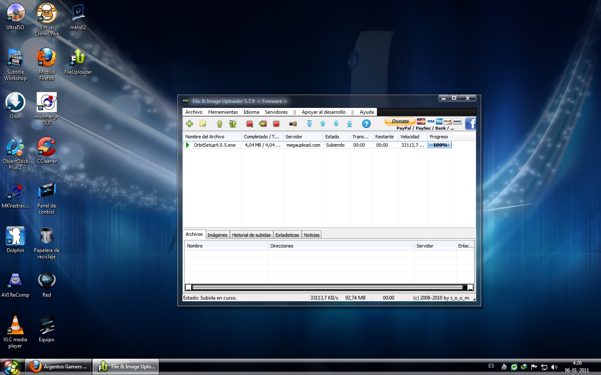
Task: Move the file to top with blue arrow
Action: coord(309,124)
